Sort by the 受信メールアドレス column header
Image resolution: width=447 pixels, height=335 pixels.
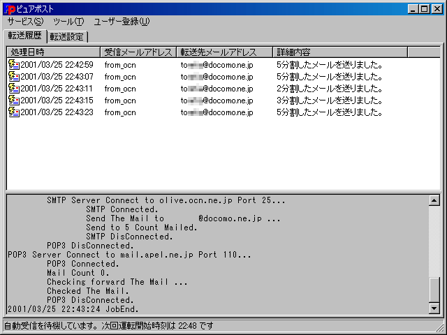point(138,52)
